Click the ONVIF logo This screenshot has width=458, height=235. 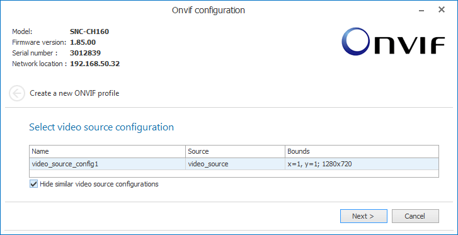[x=393, y=42]
